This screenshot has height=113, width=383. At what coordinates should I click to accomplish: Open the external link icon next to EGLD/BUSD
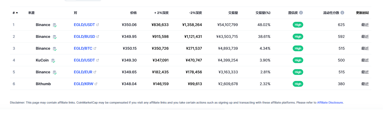(x=98, y=37)
